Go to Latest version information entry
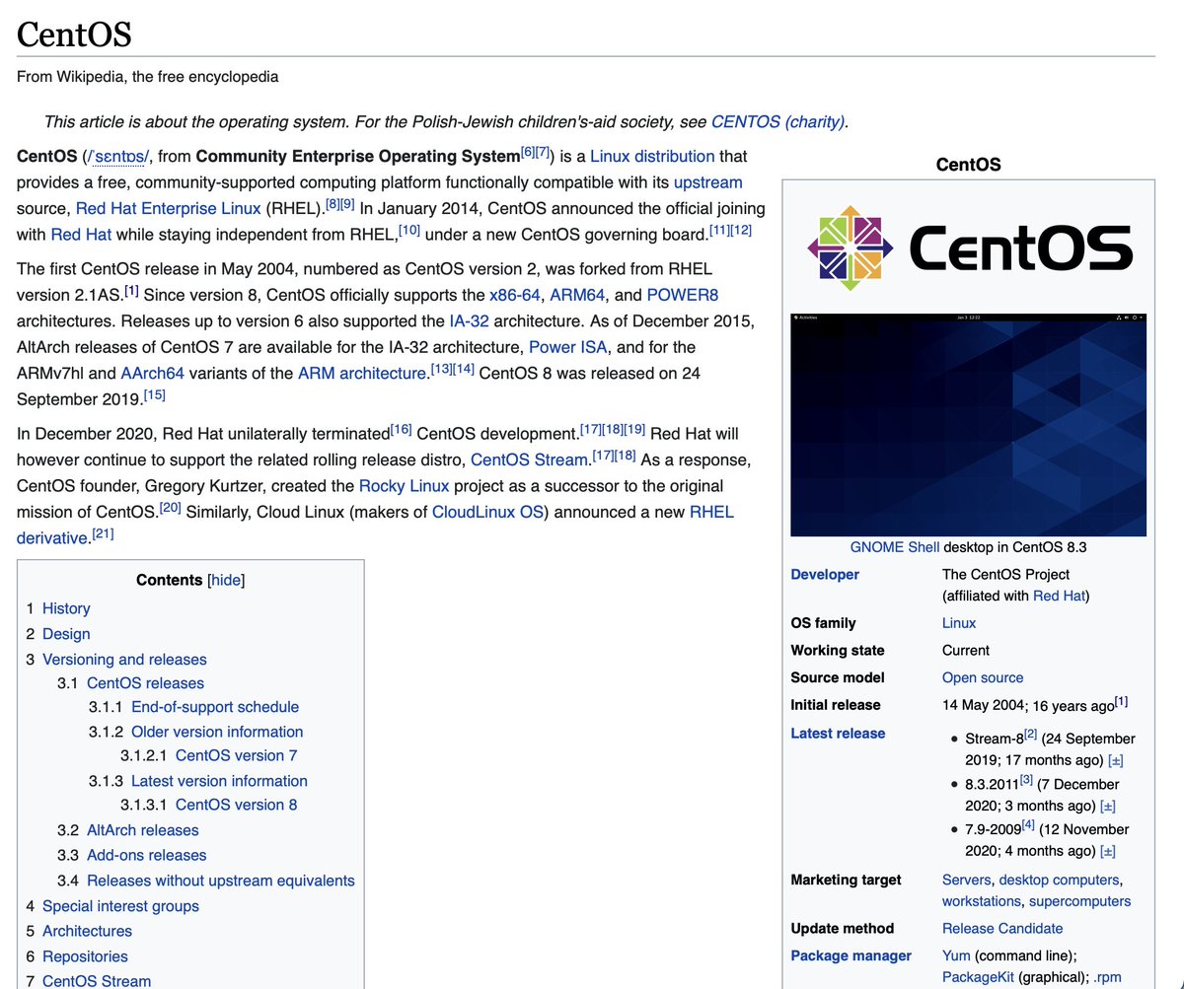1184x989 pixels. pyautogui.click(x=219, y=781)
